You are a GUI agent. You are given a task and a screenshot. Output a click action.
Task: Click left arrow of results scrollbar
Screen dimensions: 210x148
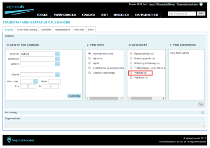(x=6, y=127)
